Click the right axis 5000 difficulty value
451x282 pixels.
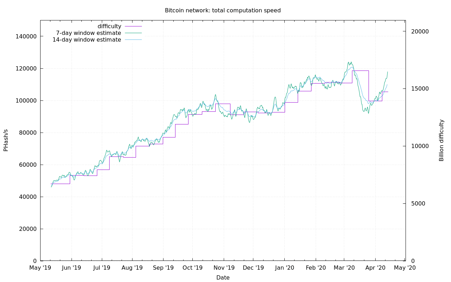418,203
